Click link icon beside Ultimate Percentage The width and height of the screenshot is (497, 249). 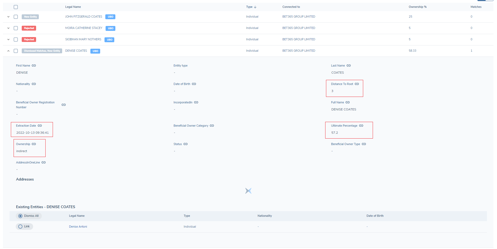361,126
